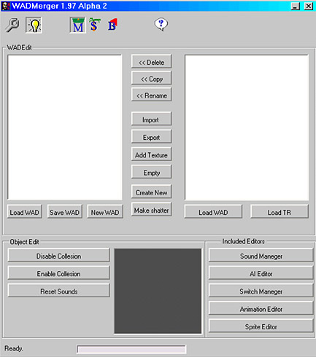Image resolution: width=316 pixels, height=357 pixels.
Task: Open settings via the wrench icon
Action: [x=12, y=25]
